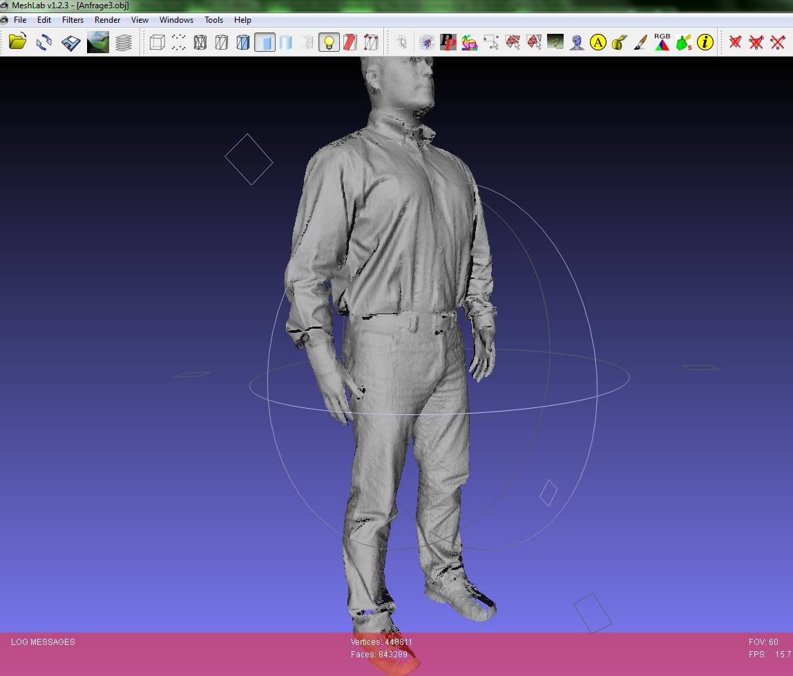Expand the Render menu
793x676 pixels.
point(107,20)
